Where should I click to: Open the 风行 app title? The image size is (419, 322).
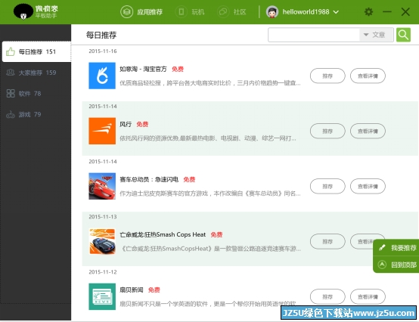tap(126, 124)
